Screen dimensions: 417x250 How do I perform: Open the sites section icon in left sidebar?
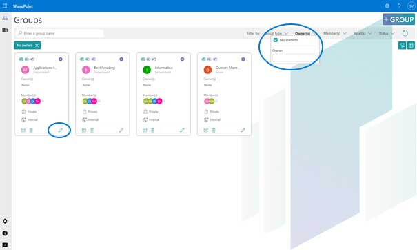pyautogui.click(x=5, y=30)
